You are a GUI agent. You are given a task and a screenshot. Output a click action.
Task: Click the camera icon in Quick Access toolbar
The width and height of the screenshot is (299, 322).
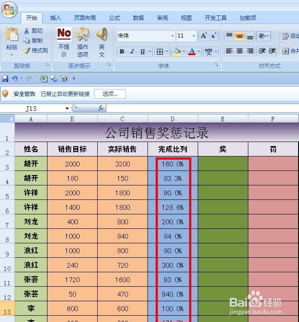[64, 78]
